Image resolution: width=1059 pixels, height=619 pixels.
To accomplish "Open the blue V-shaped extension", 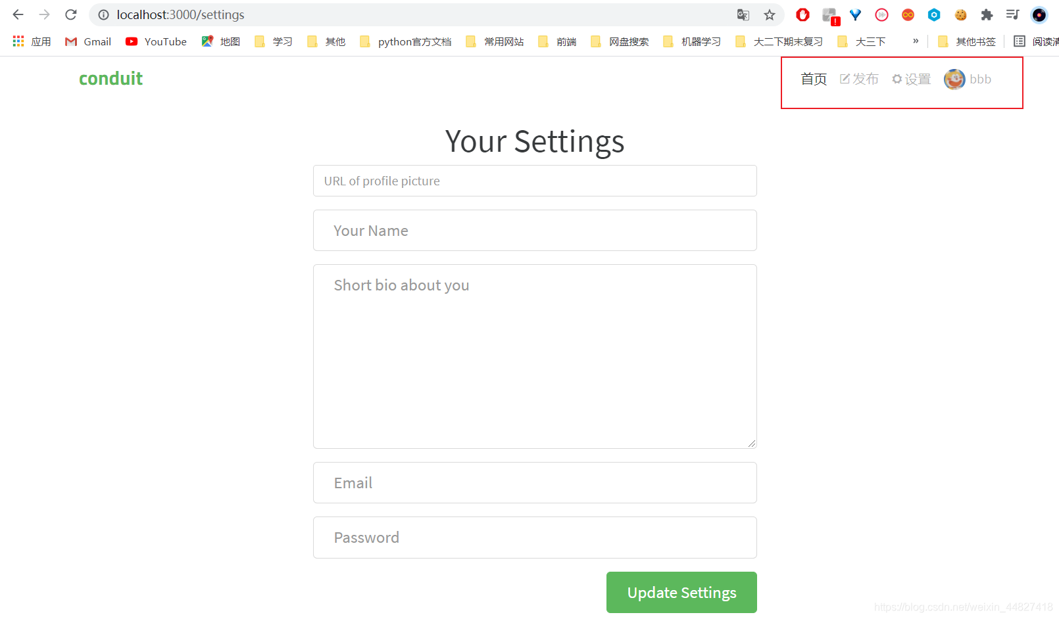I will pos(855,14).
